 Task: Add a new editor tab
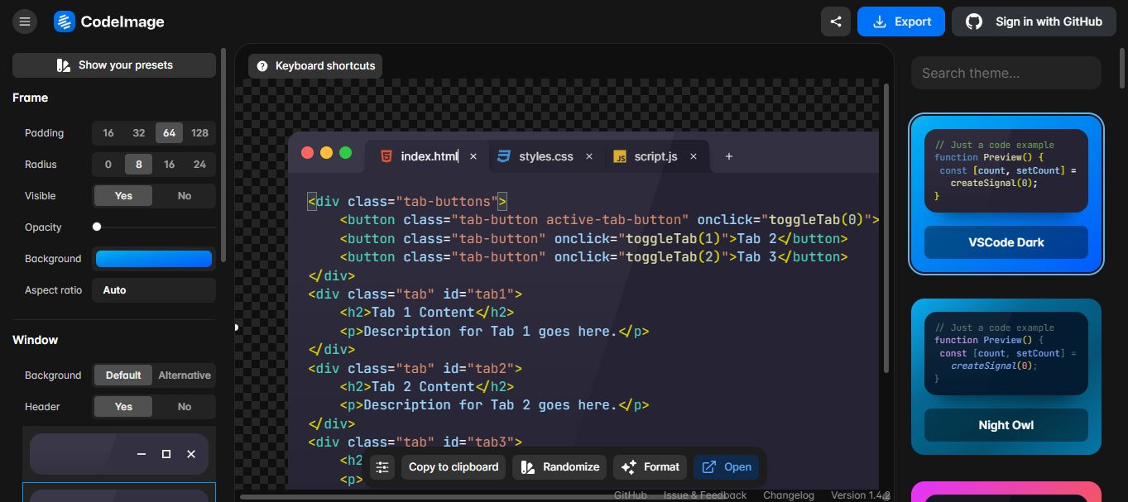tap(729, 156)
